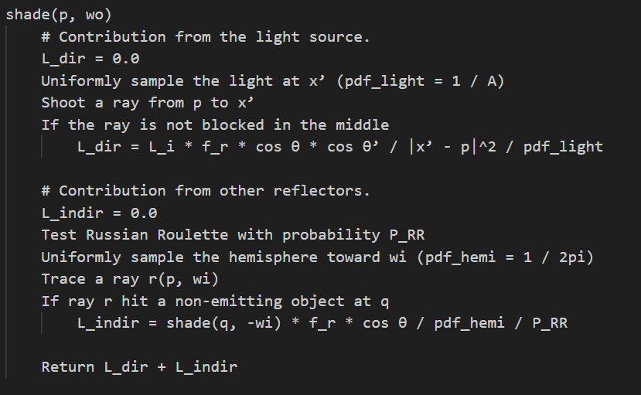The width and height of the screenshot is (641, 395).
Task: Click 'pdf_hemi = 1 / 2pi' text
Action: click(505, 257)
